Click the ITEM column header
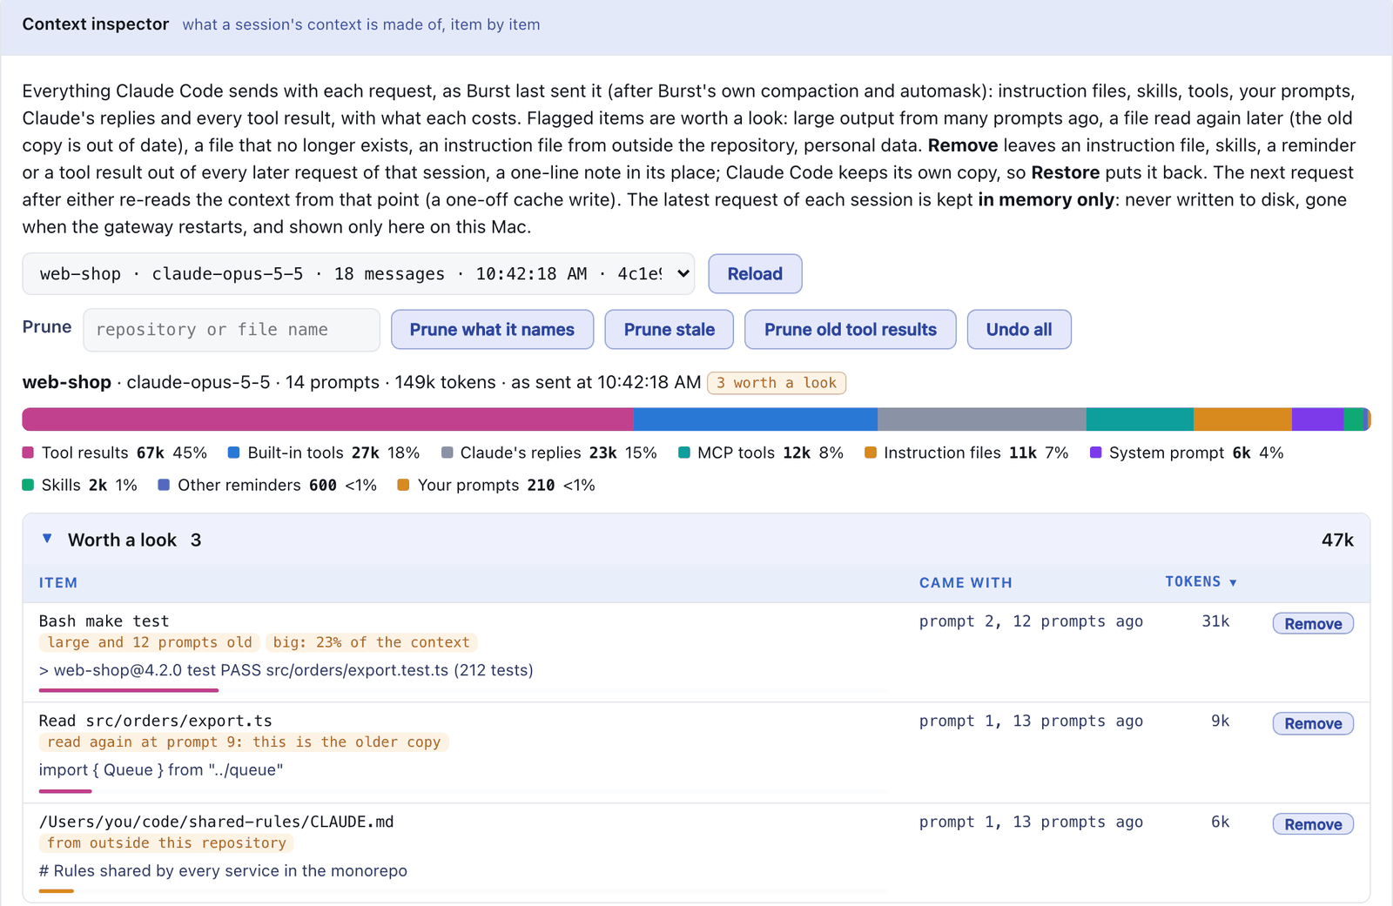This screenshot has width=1393, height=906. [58, 583]
